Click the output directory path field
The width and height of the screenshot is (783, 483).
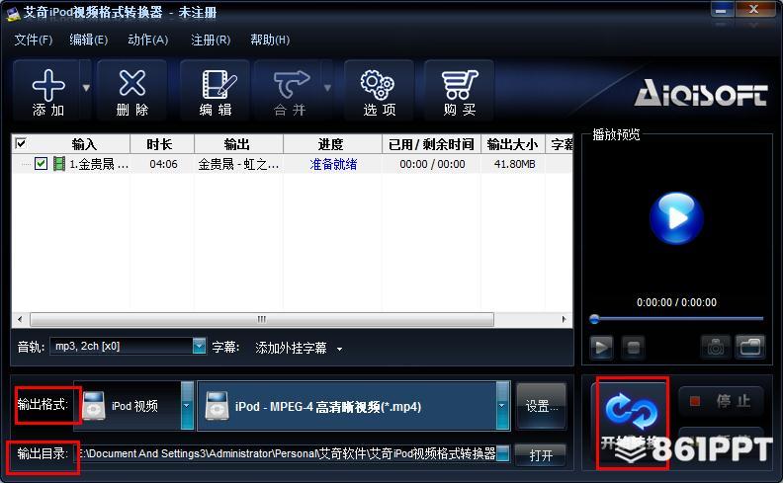pos(287,453)
